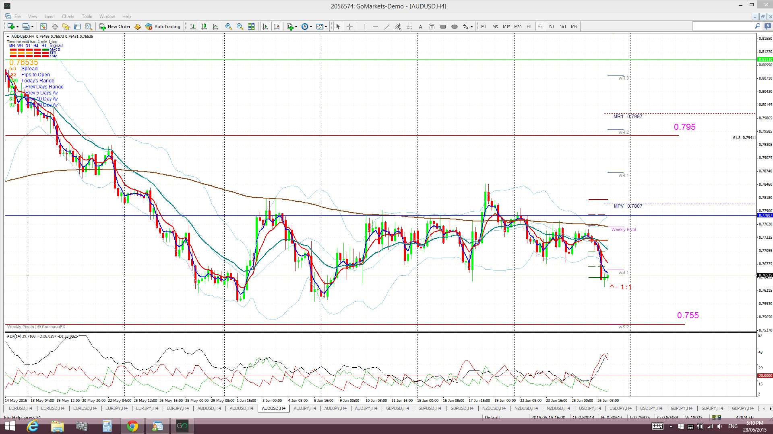Toggle the chart auto scroll icon
The width and height of the screenshot is (773, 434).
(265, 27)
